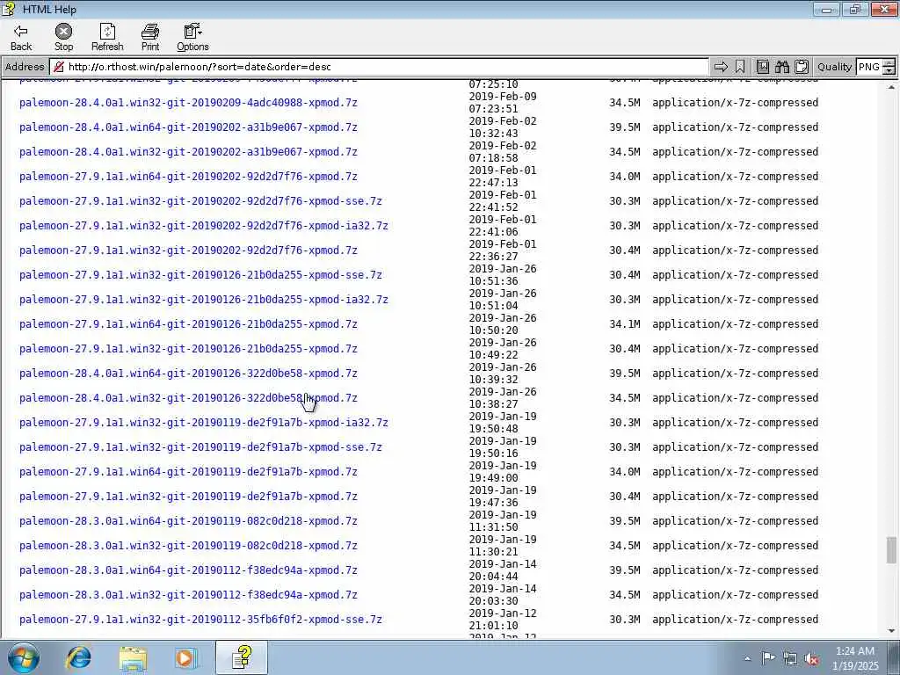Click the binoculars find icon
Screen dimensions: 900x675
782,67
